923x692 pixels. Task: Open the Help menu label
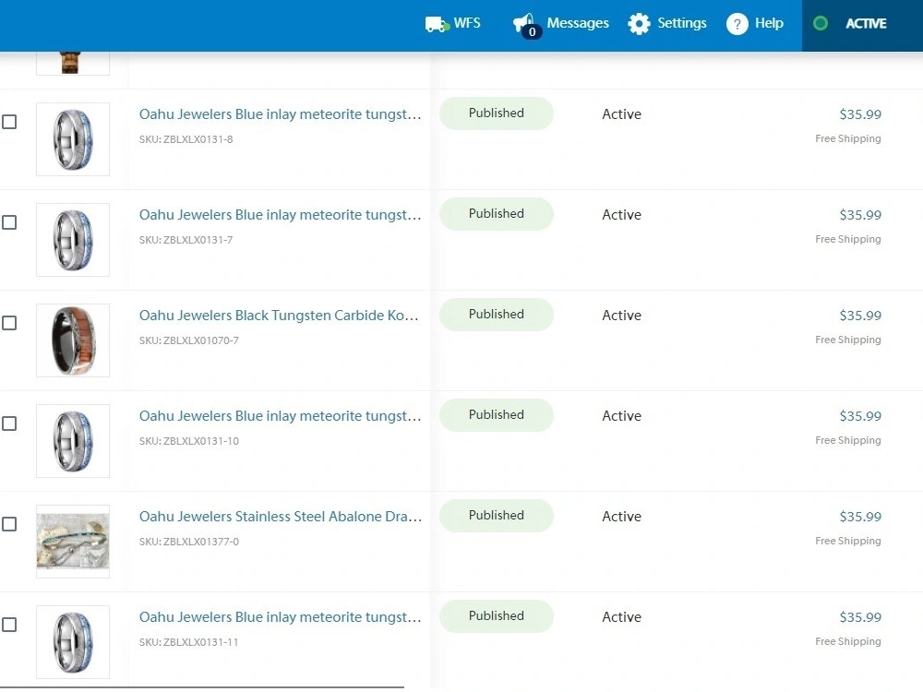point(769,24)
